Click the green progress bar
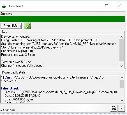Screen dimensions: 127x115 pos(63,19)
